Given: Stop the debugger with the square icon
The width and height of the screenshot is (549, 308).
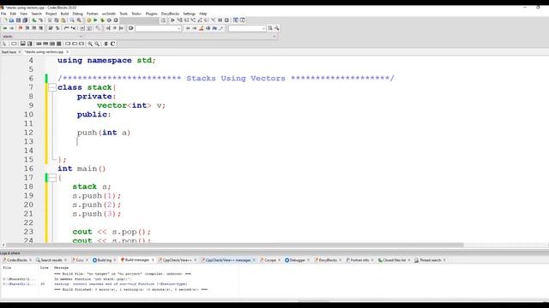Looking at the screenshot, I should 226,21.
